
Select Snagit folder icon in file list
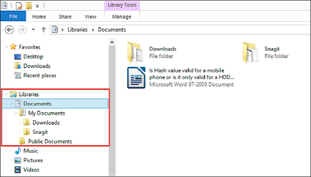coord(250,53)
